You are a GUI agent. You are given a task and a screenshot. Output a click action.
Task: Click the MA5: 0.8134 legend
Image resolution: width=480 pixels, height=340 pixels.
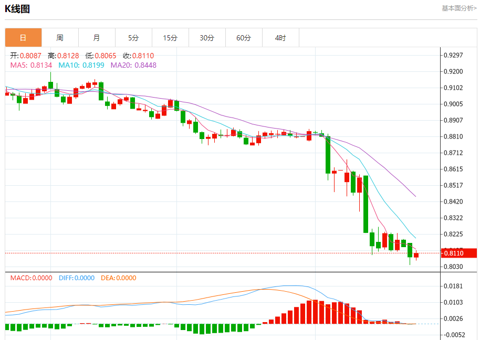(31, 65)
